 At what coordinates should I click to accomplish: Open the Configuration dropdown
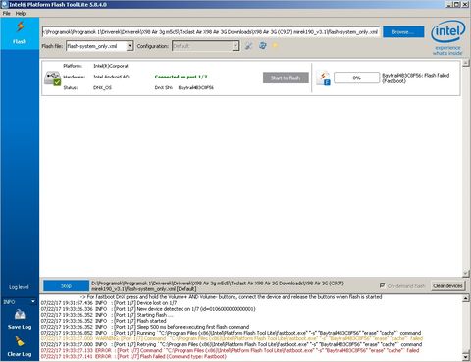tap(235, 46)
